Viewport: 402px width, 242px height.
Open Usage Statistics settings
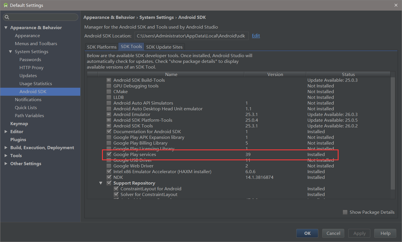point(36,84)
